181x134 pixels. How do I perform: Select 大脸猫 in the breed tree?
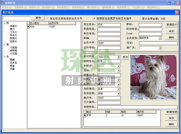13,48
